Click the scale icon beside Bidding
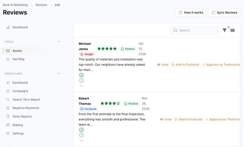 (8, 125)
